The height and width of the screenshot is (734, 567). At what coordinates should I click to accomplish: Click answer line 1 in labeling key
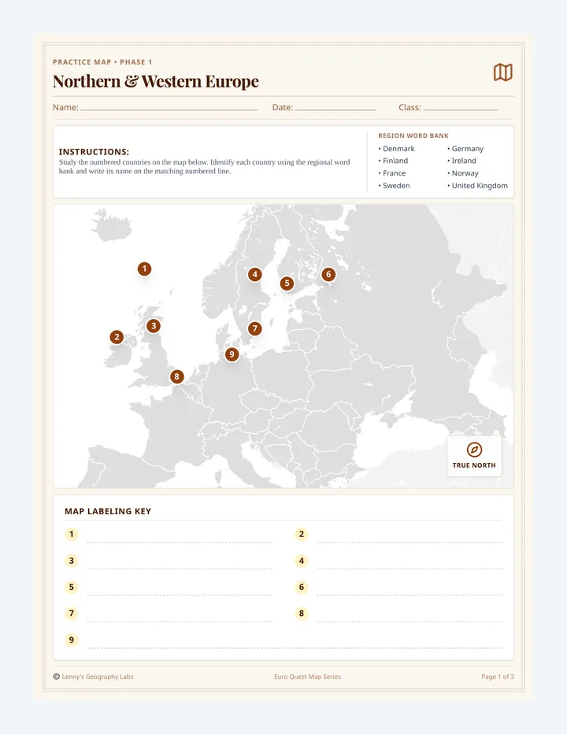[x=180, y=536]
